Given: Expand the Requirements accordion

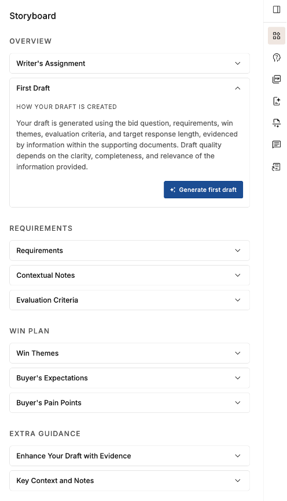Looking at the screenshot, I should click(130, 251).
